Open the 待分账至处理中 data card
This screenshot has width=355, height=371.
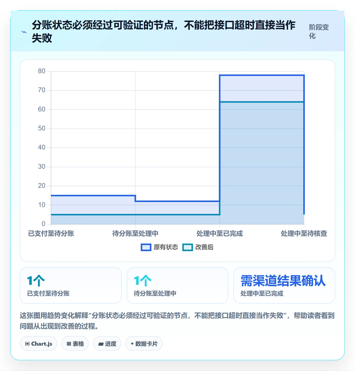[x=177, y=285]
